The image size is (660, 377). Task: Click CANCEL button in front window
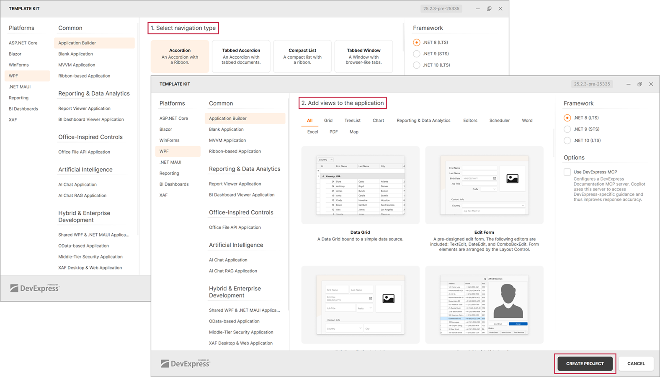(636, 364)
